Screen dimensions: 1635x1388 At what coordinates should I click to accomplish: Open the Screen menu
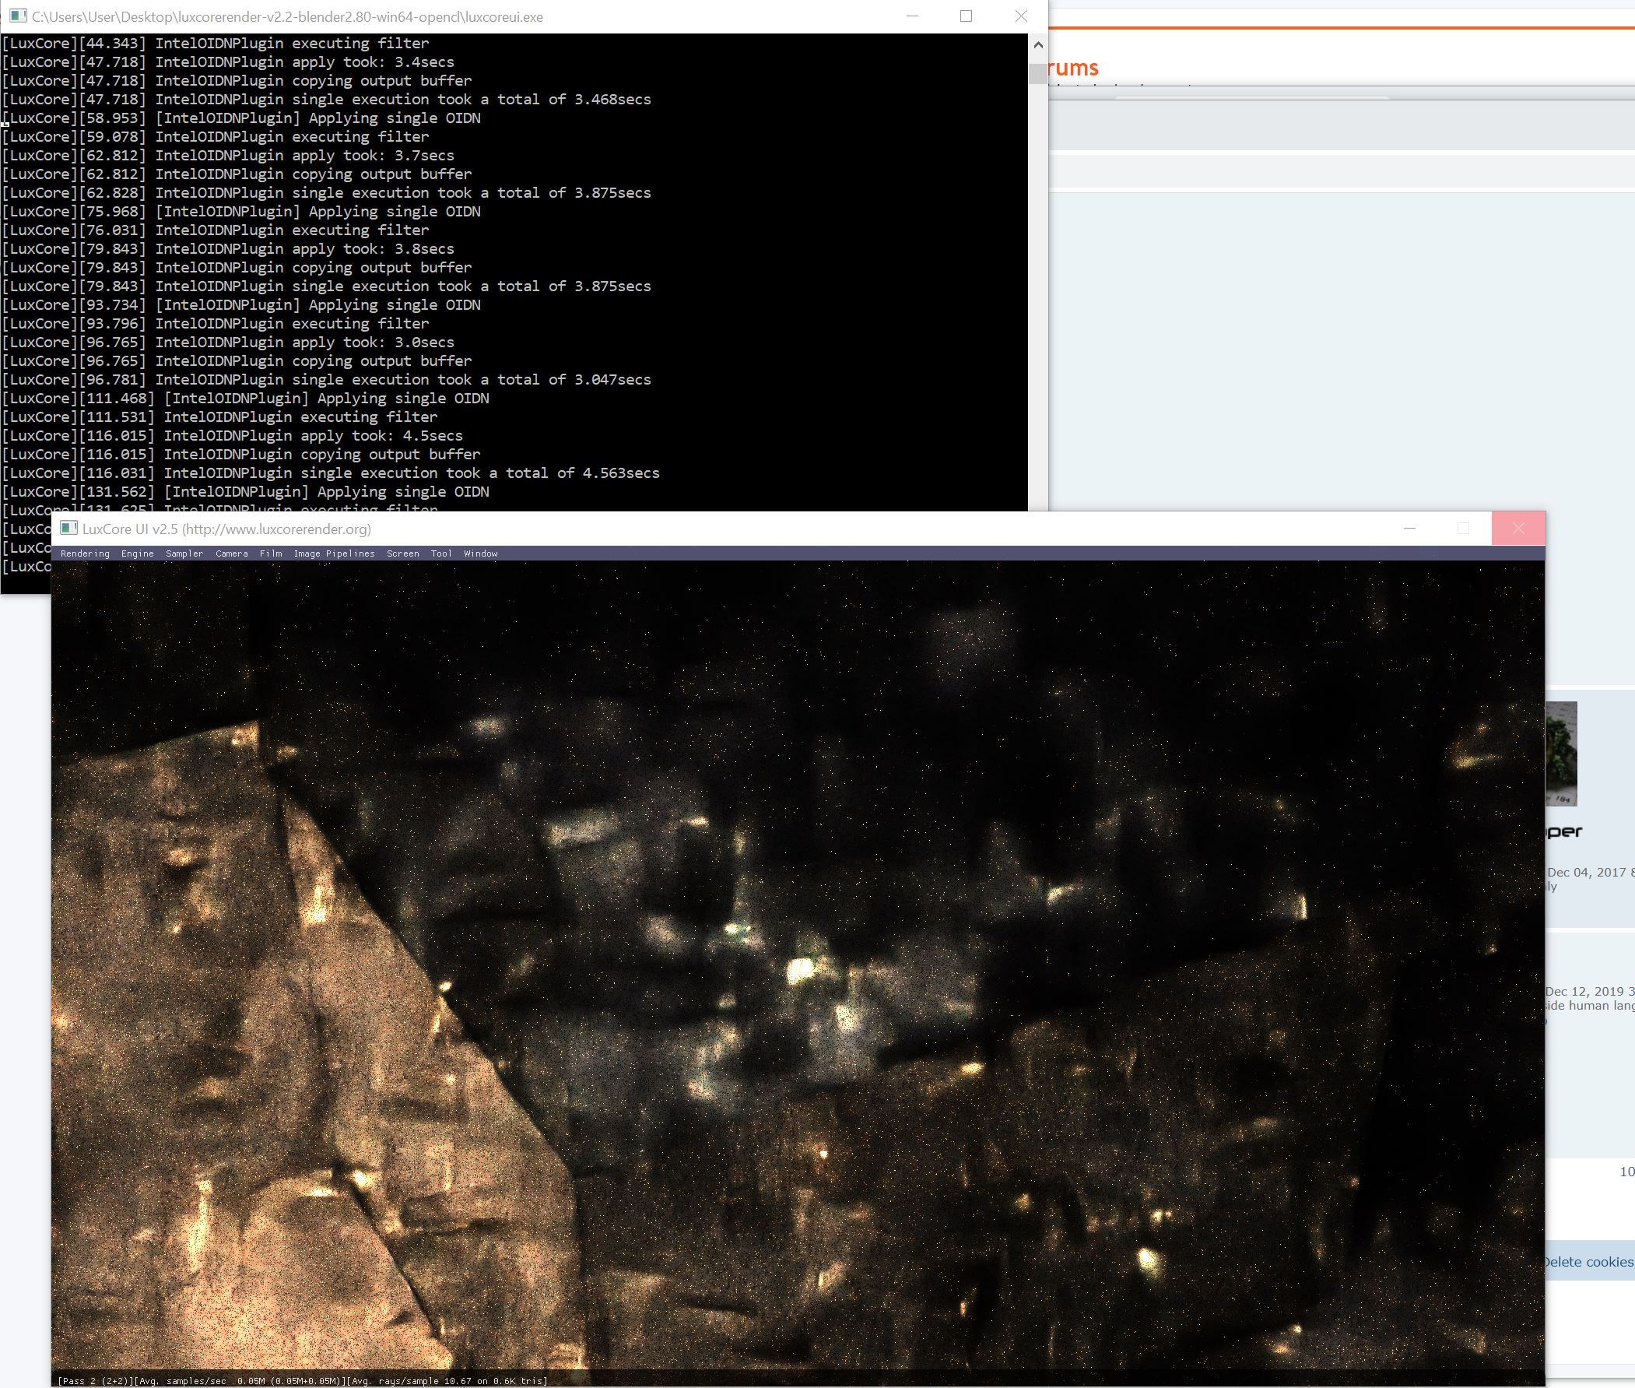point(402,553)
